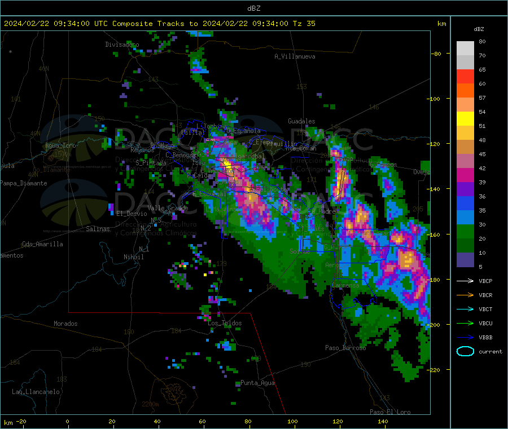Select the light gray 70-80 dBZ legend swatch
This screenshot has width=508, height=429.
pos(465,48)
